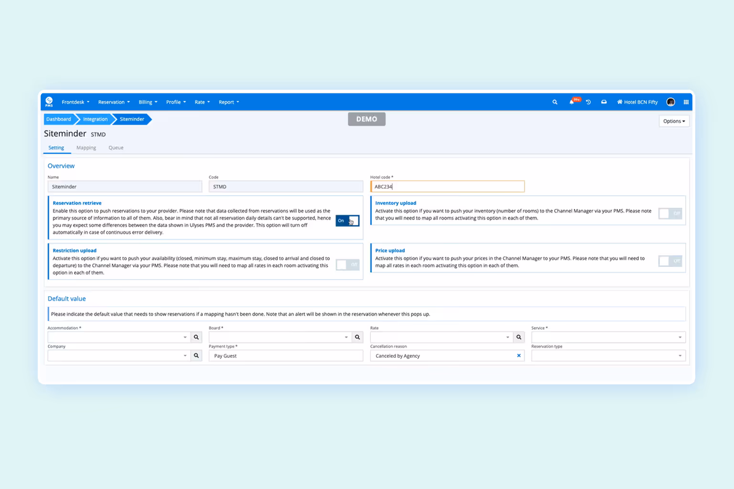Viewport: 734px width, 489px height.
Task: Click the Reservation retrieve heading
Action: 77,203
